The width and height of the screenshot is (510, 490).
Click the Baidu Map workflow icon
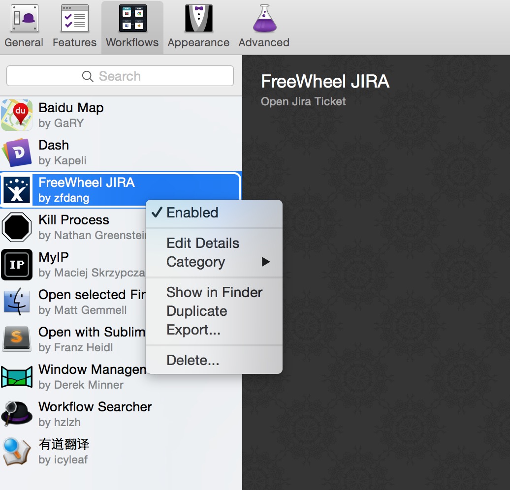(x=17, y=115)
